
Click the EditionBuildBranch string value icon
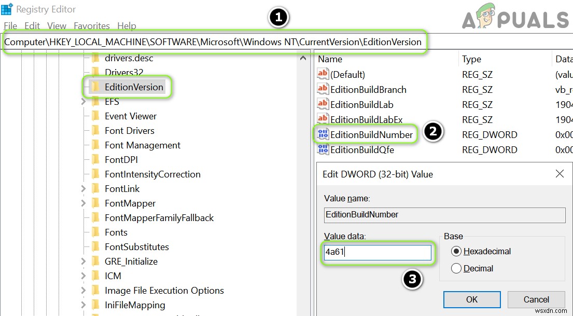[x=323, y=89]
